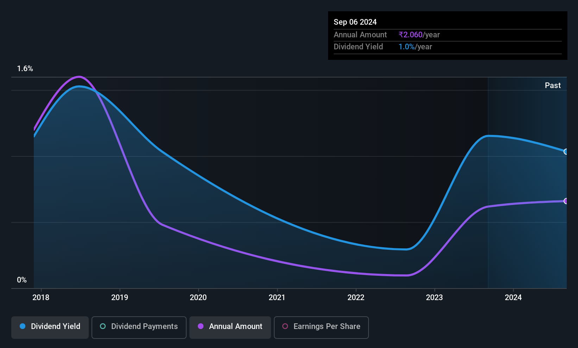The height and width of the screenshot is (348, 578).
Task: Click the Sep 06 2024 tooltip date
Action: click(355, 22)
